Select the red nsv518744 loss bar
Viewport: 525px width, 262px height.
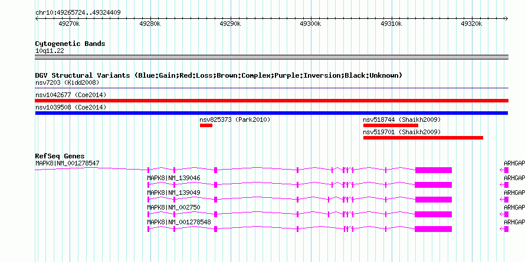click(391, 125)
